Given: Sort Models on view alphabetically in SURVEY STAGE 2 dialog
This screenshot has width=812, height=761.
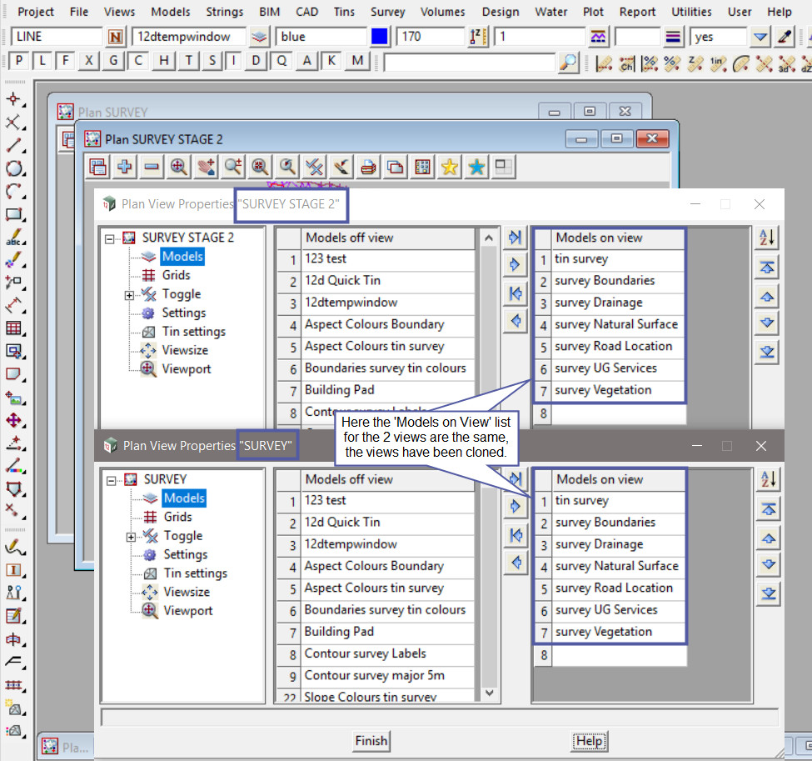Looking at the screenshot, I should point(768,238).
